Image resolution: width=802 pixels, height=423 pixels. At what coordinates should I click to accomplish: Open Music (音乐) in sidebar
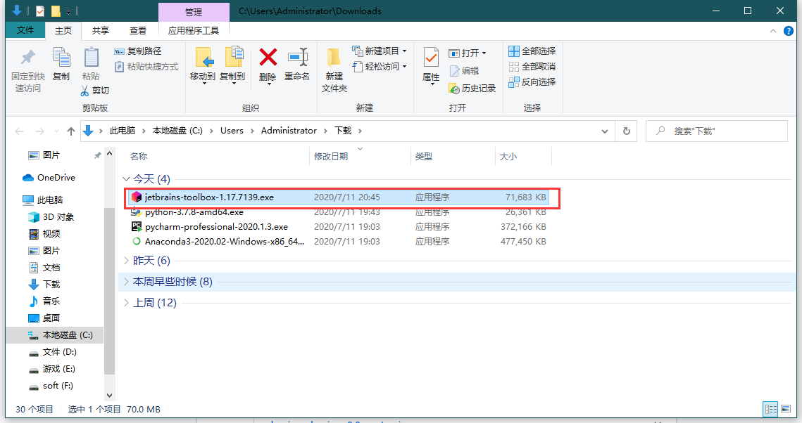(x=44, y=301)
